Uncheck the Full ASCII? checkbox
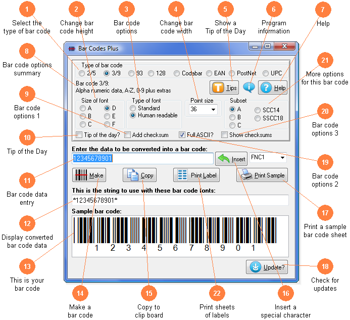The height and width of the screenshot is (320, 350). pyautogui.click(x=182, y=135)
